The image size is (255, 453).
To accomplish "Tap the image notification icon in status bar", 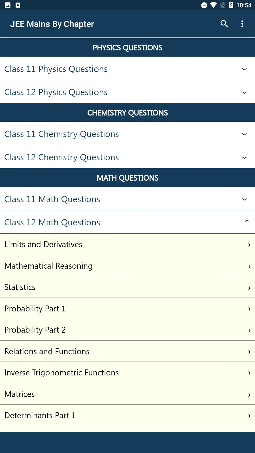I will [x=8, y=5].
